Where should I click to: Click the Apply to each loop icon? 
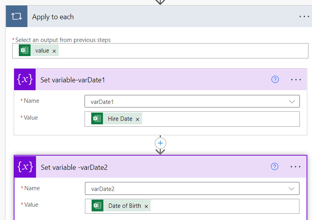click(x=16, y=16)
